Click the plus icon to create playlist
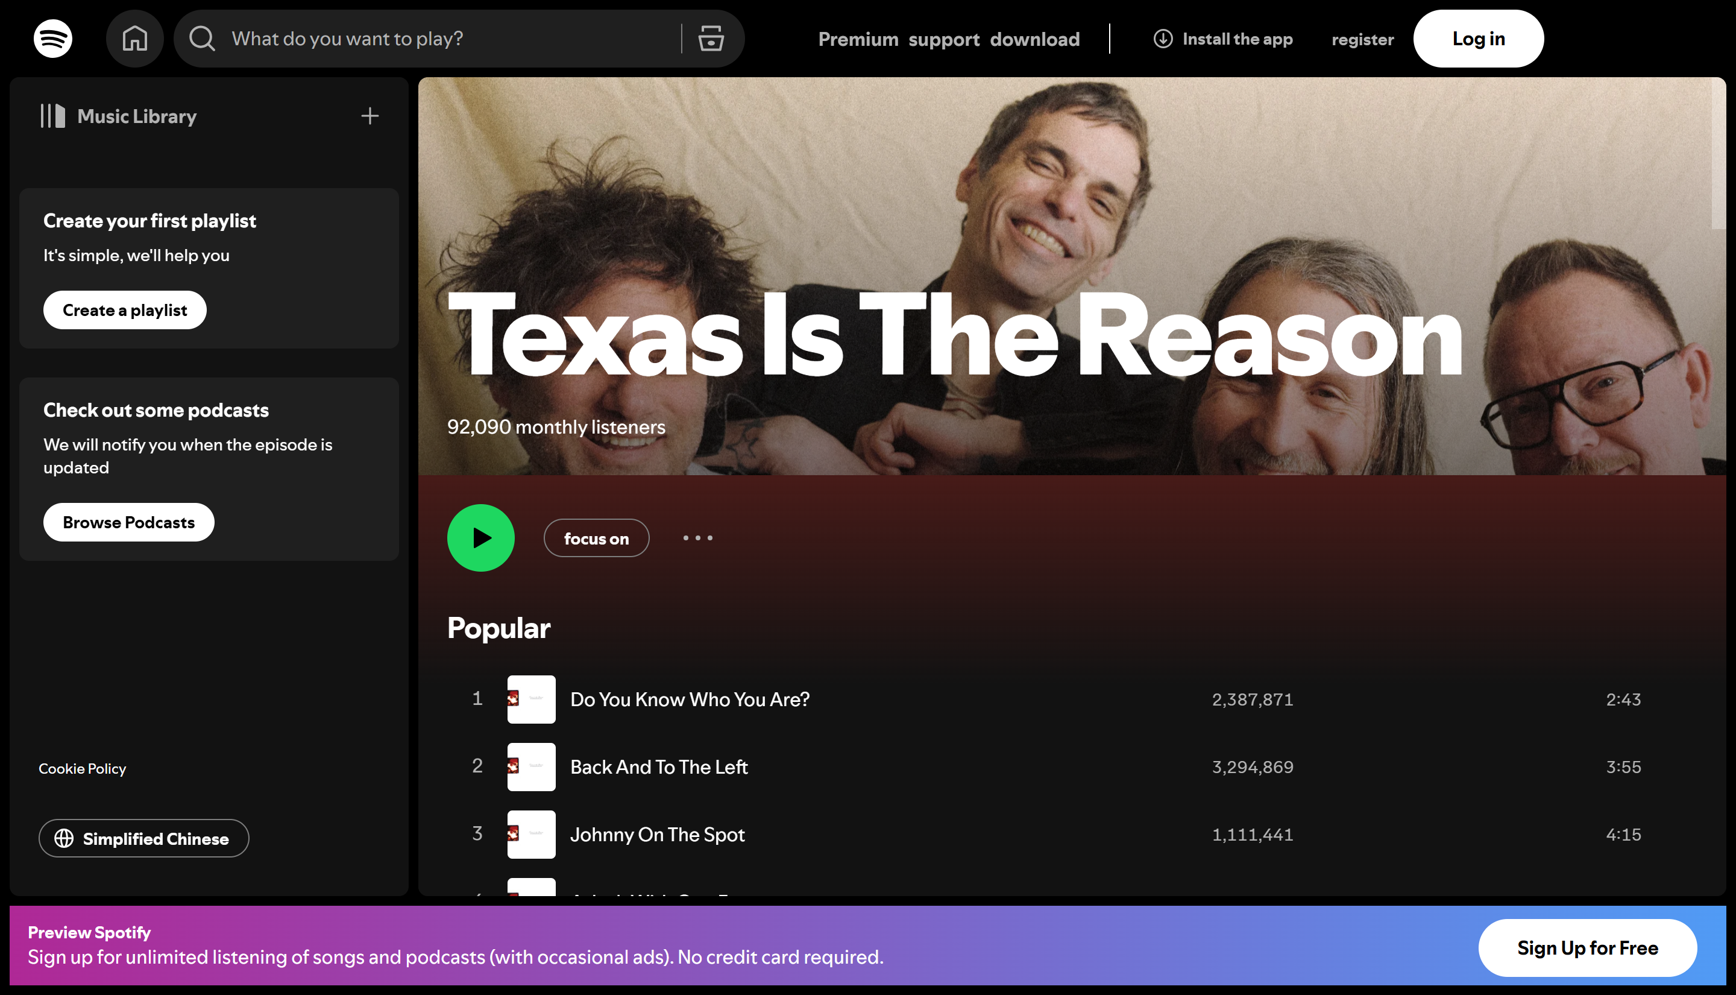 [x=370, y=116]
